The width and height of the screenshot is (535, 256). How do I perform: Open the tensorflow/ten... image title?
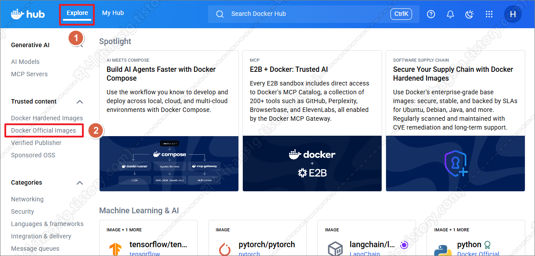tap(159, 245)
